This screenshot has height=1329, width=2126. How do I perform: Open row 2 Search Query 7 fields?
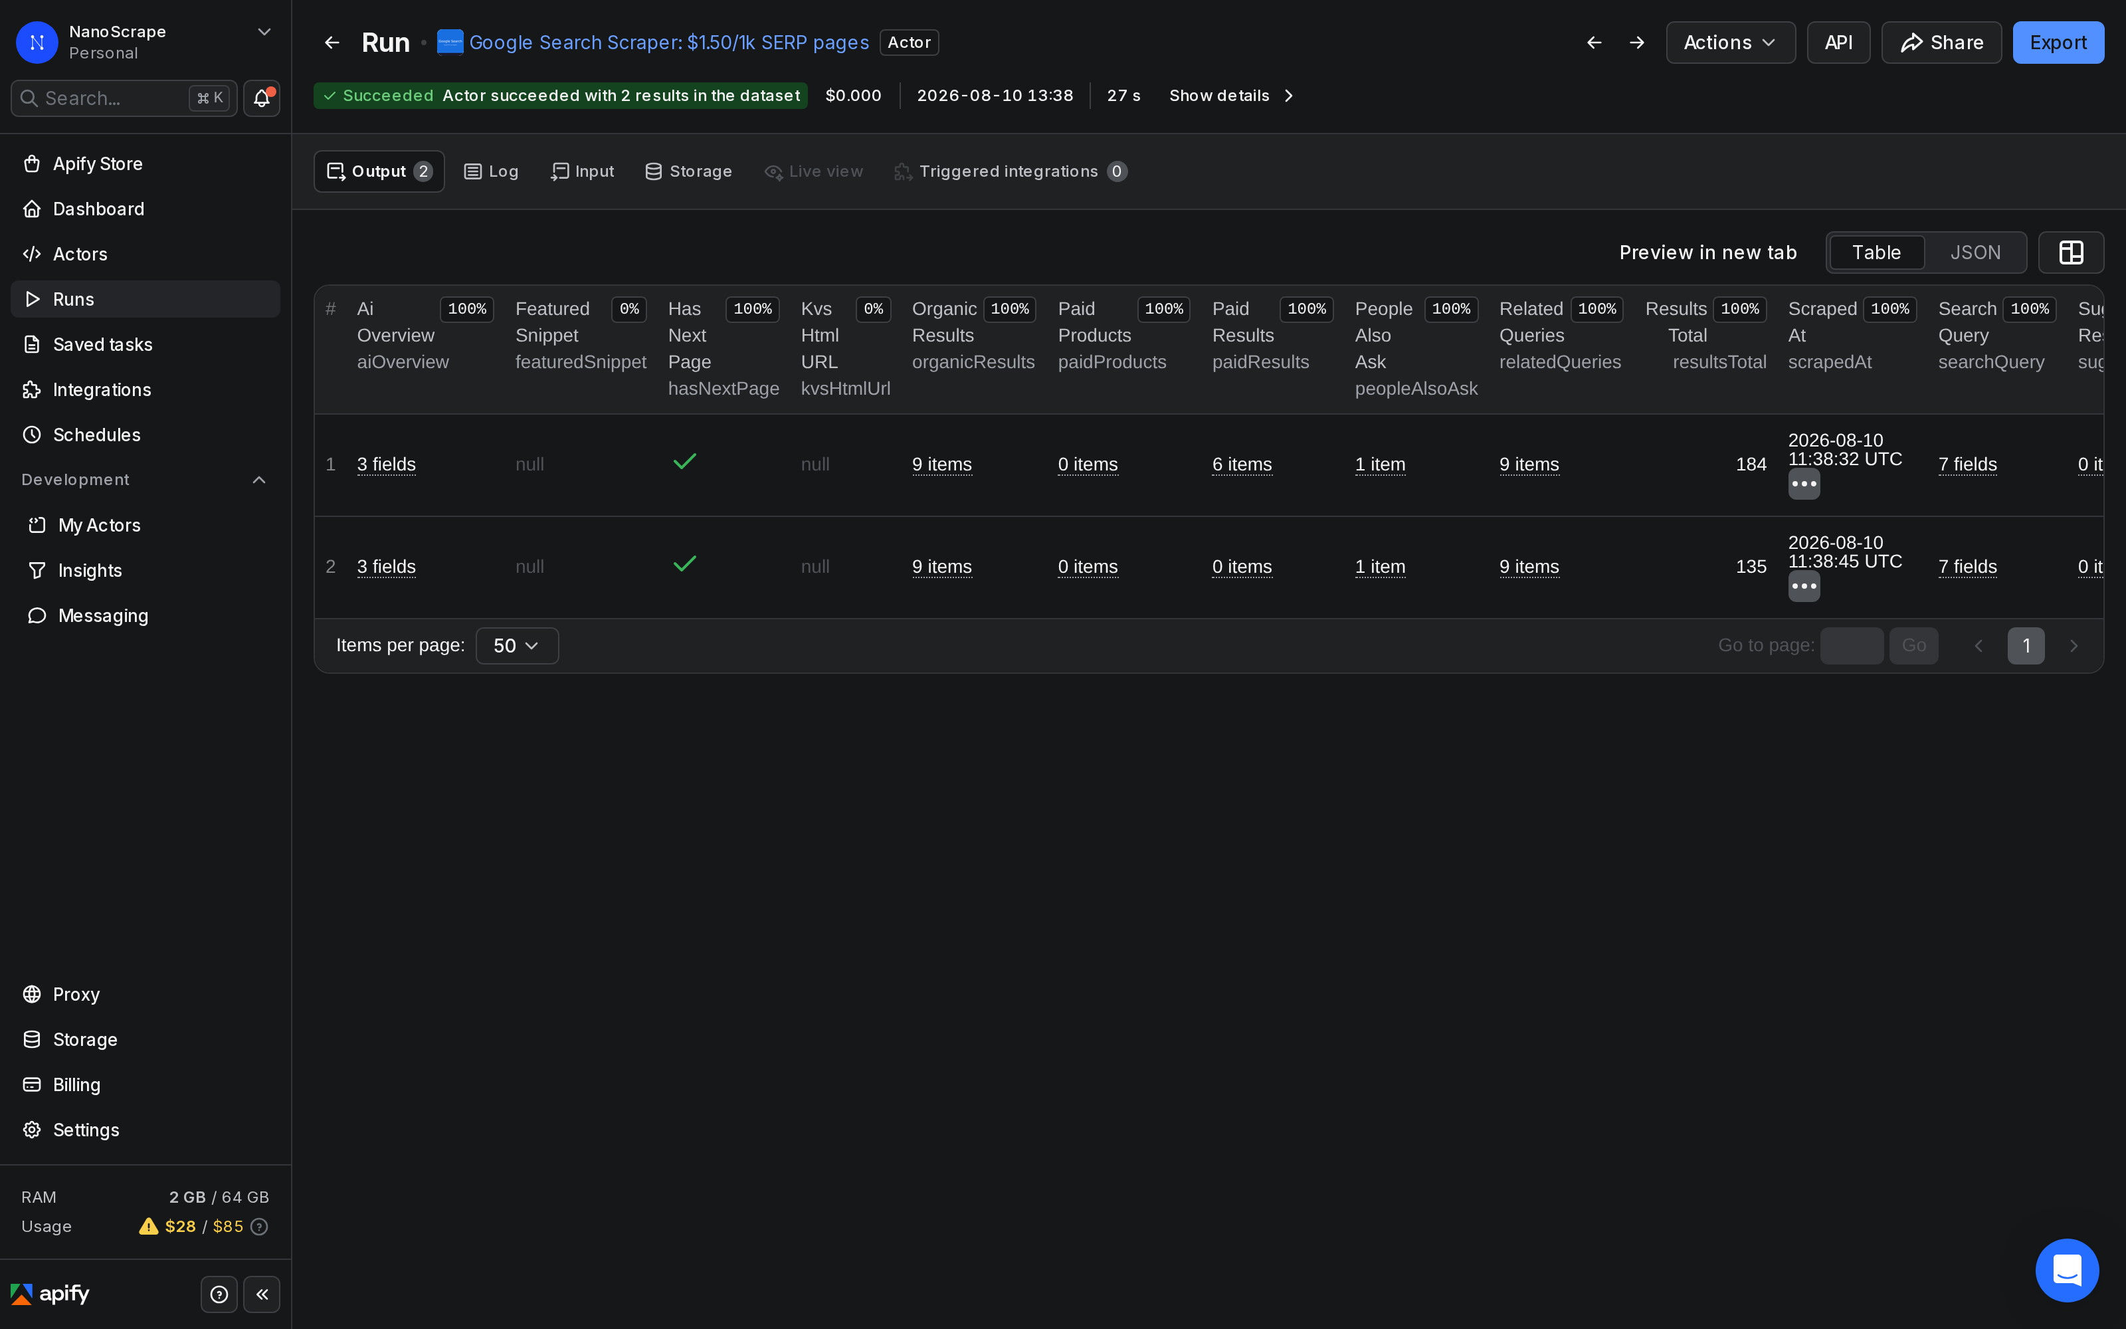[x=1967, y=567]
